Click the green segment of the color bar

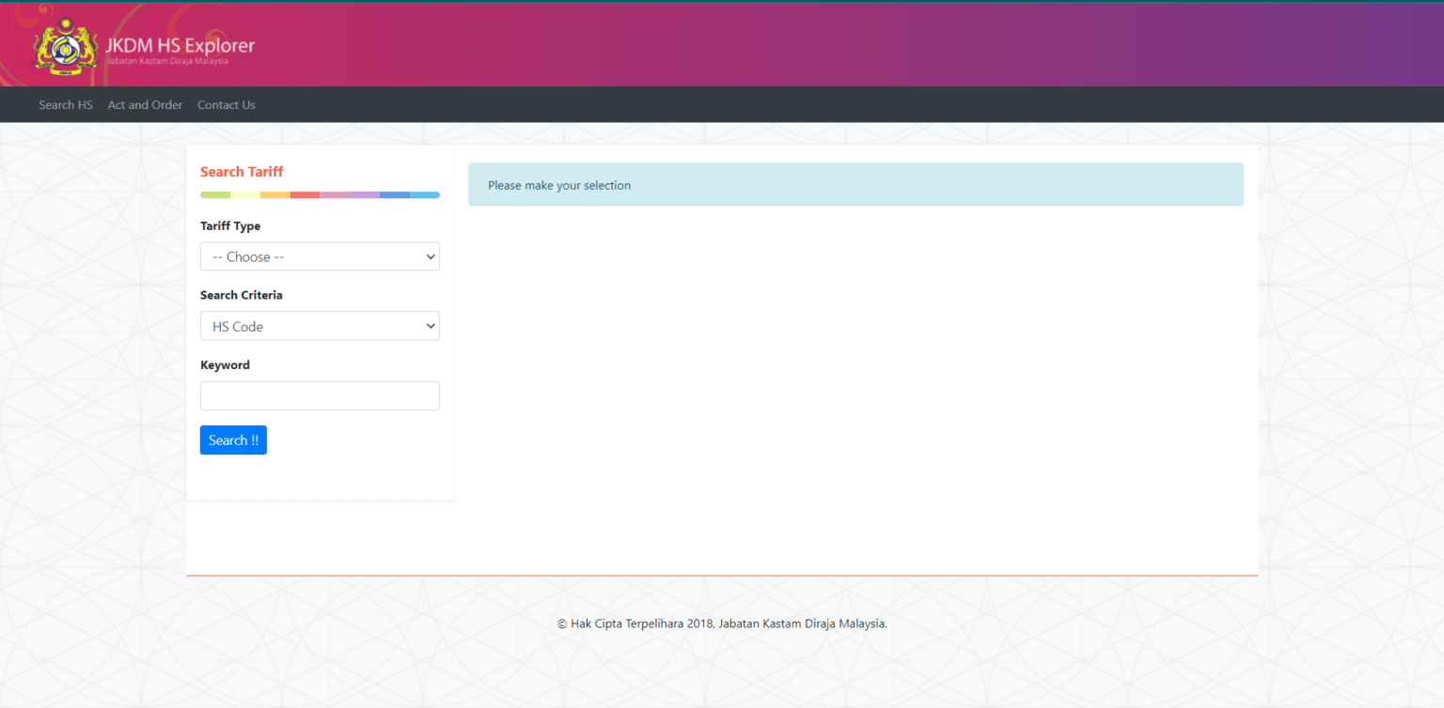click(x=215, y=195)
